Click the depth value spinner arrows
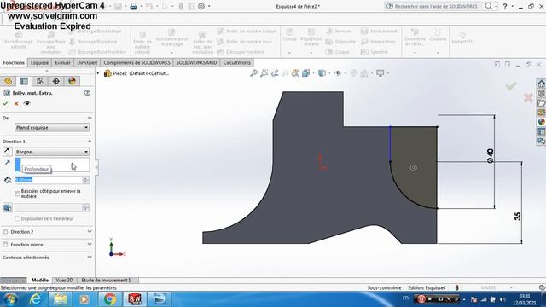Viewport: 546px width, 307px height. tap(85, 180)
